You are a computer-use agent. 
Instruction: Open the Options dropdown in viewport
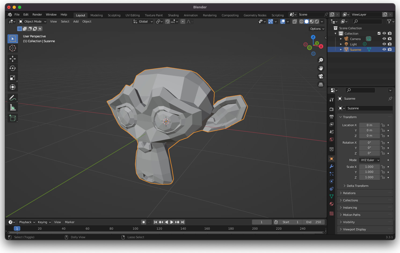[x=317, y=29]
